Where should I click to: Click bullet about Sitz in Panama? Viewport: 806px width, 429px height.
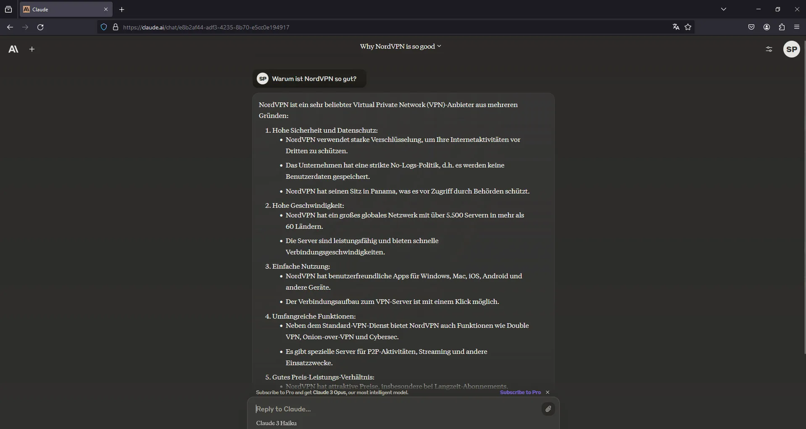408,191
